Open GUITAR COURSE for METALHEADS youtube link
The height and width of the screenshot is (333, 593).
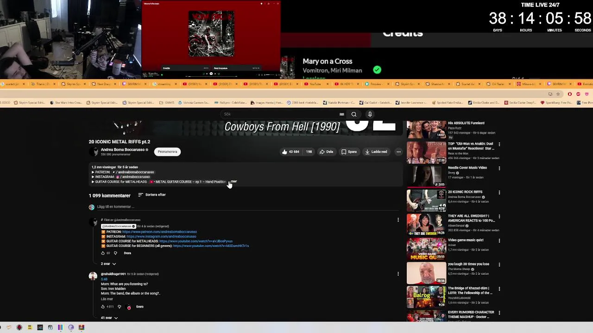coord(196,241)
